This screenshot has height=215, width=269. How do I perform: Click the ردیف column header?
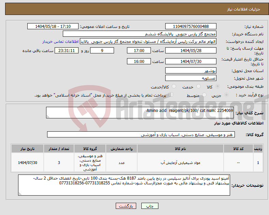coord(258,149)
